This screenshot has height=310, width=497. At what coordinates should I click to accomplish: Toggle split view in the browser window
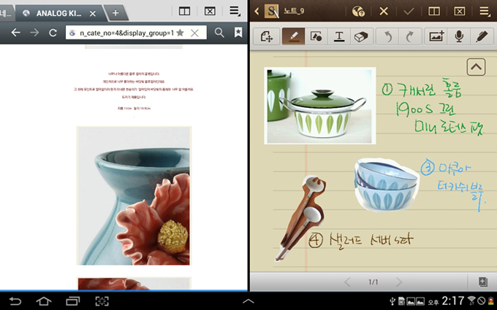click(185, 11)
